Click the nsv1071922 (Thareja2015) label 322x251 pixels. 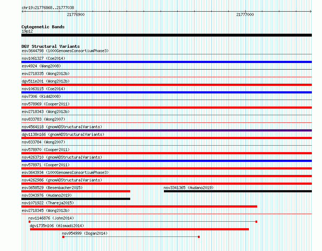(48, 203)
